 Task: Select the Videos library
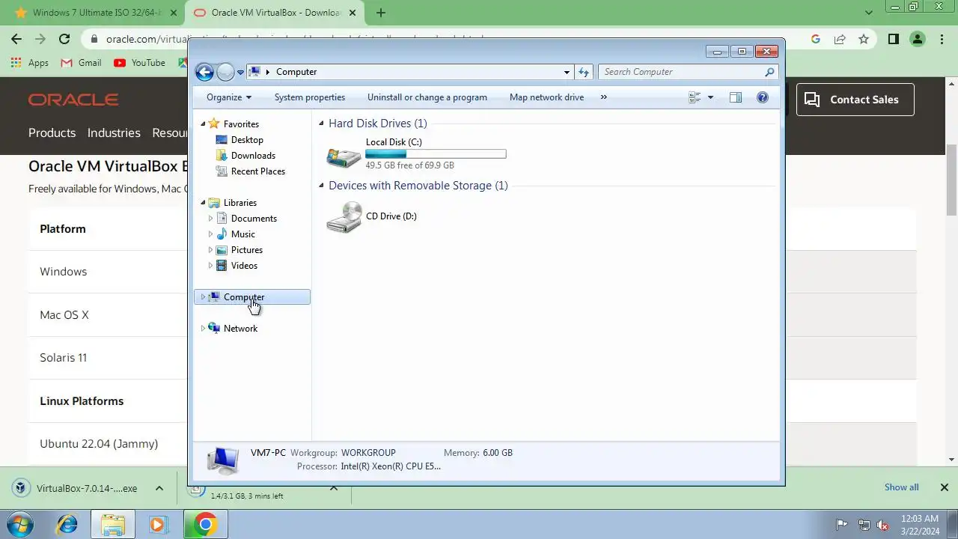pyautogui.click(x=244, y=266)
